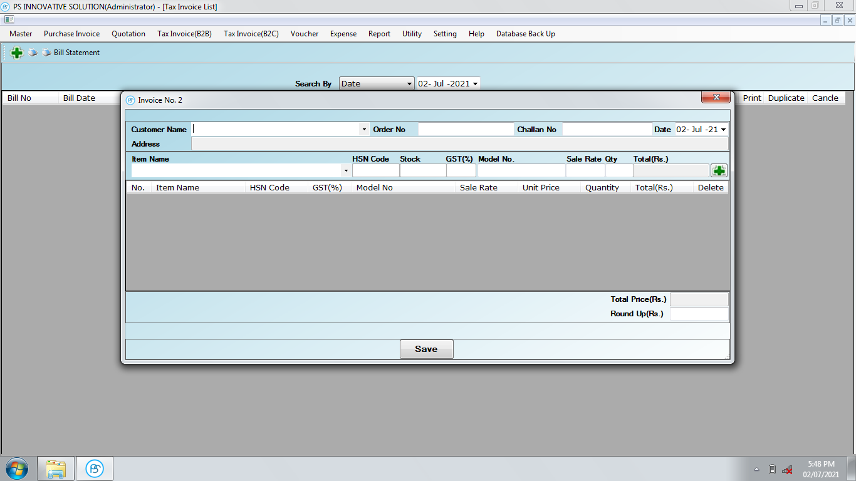856x481 pixels.
Task: Open the invoice Date picker dropdown
Action: coord(724,130)
